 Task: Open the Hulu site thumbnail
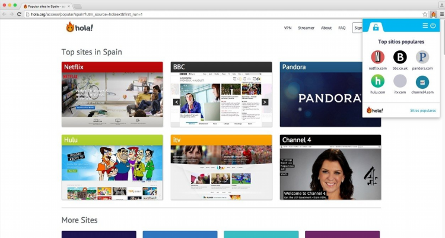coord(112,167)
